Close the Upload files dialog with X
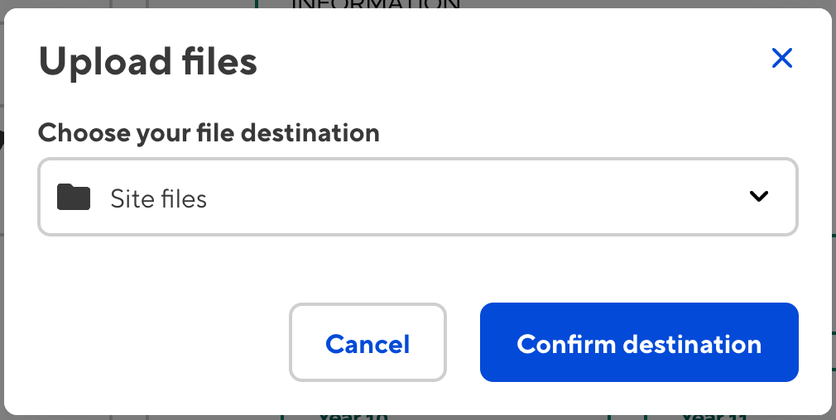This screenshot has height=420, width=836. 781,58
